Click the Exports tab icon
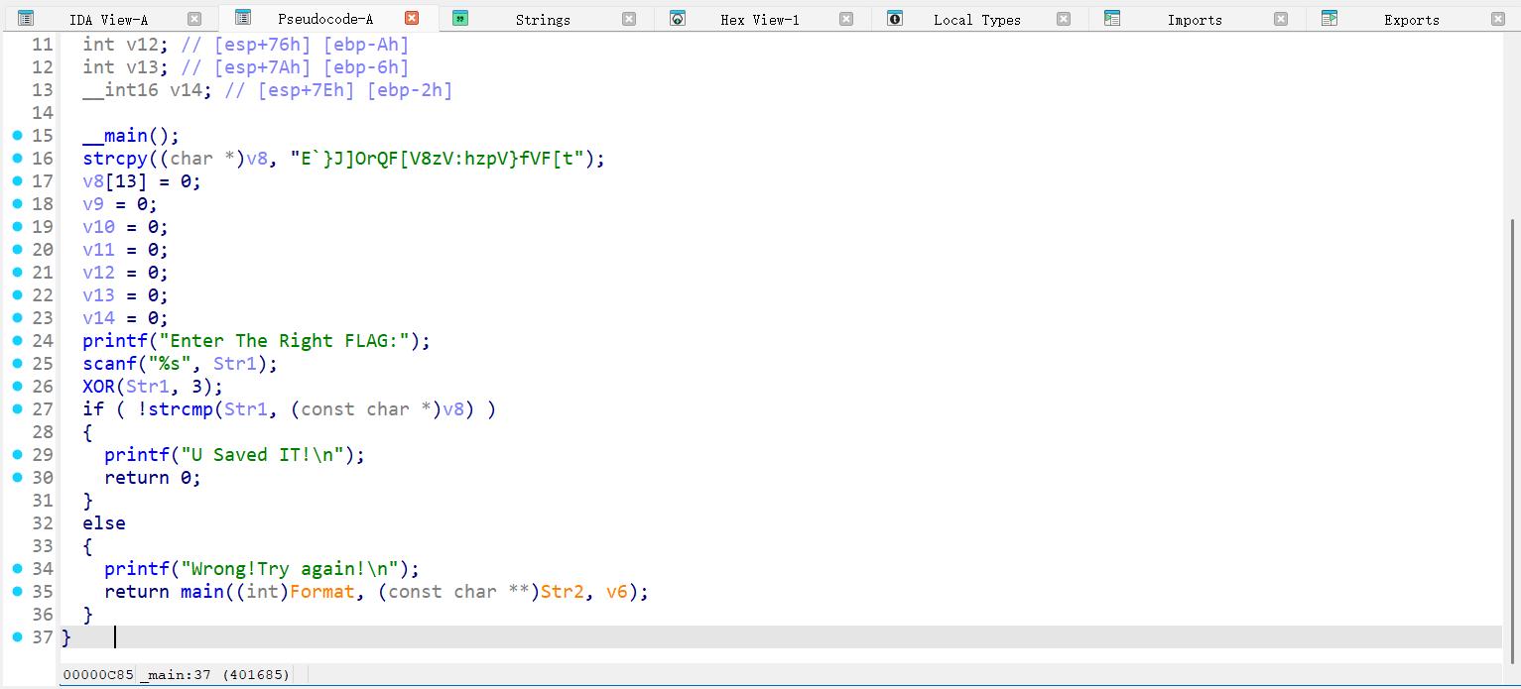Screen dimensions: 1521x689 1330,19
